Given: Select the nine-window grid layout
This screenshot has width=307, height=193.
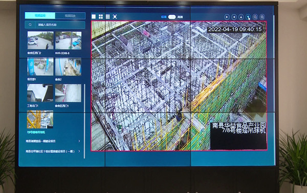Looking at the screenshot, I should point(107,17).
